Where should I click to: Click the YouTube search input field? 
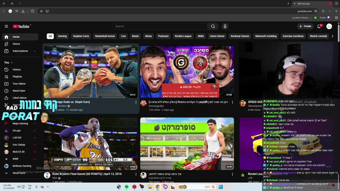pyautogui.click(x=160, y=26)
